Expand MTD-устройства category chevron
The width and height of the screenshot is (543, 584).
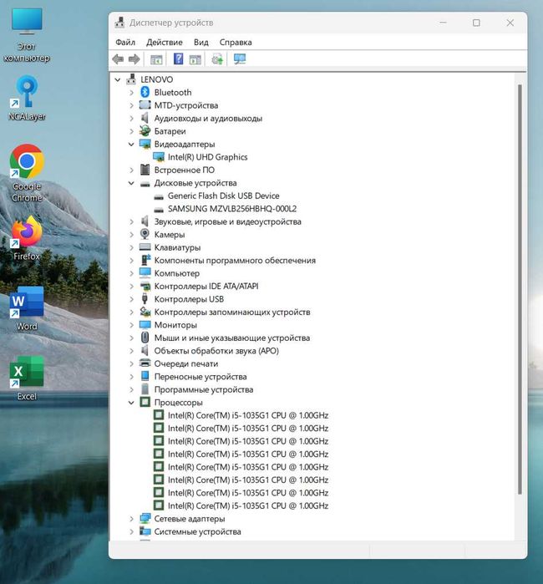point(131,105)
